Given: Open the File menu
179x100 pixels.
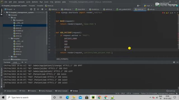Looking at the screenshot, I should 6,2.
